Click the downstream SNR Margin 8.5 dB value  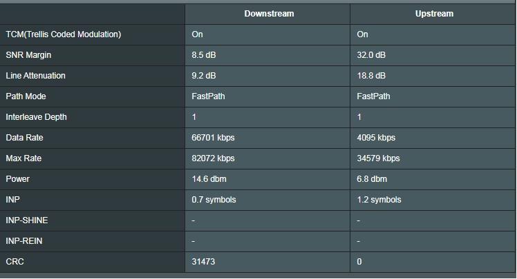pyautogui.click(x=204, y=55)
